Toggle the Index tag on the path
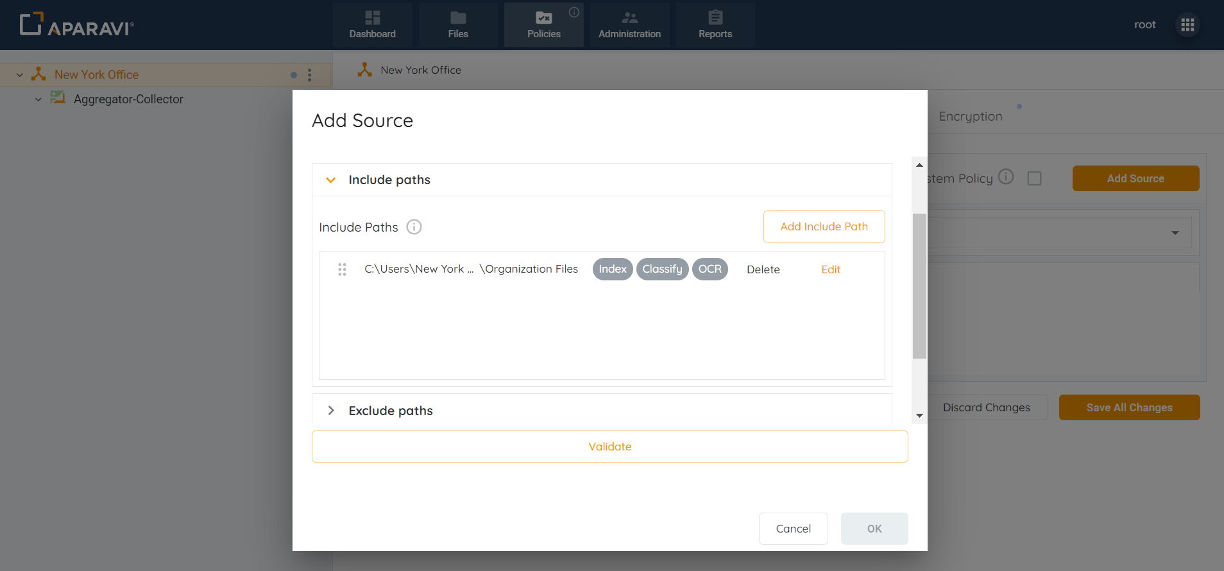Screen dimensions: 1224x571 click(612, 269)
